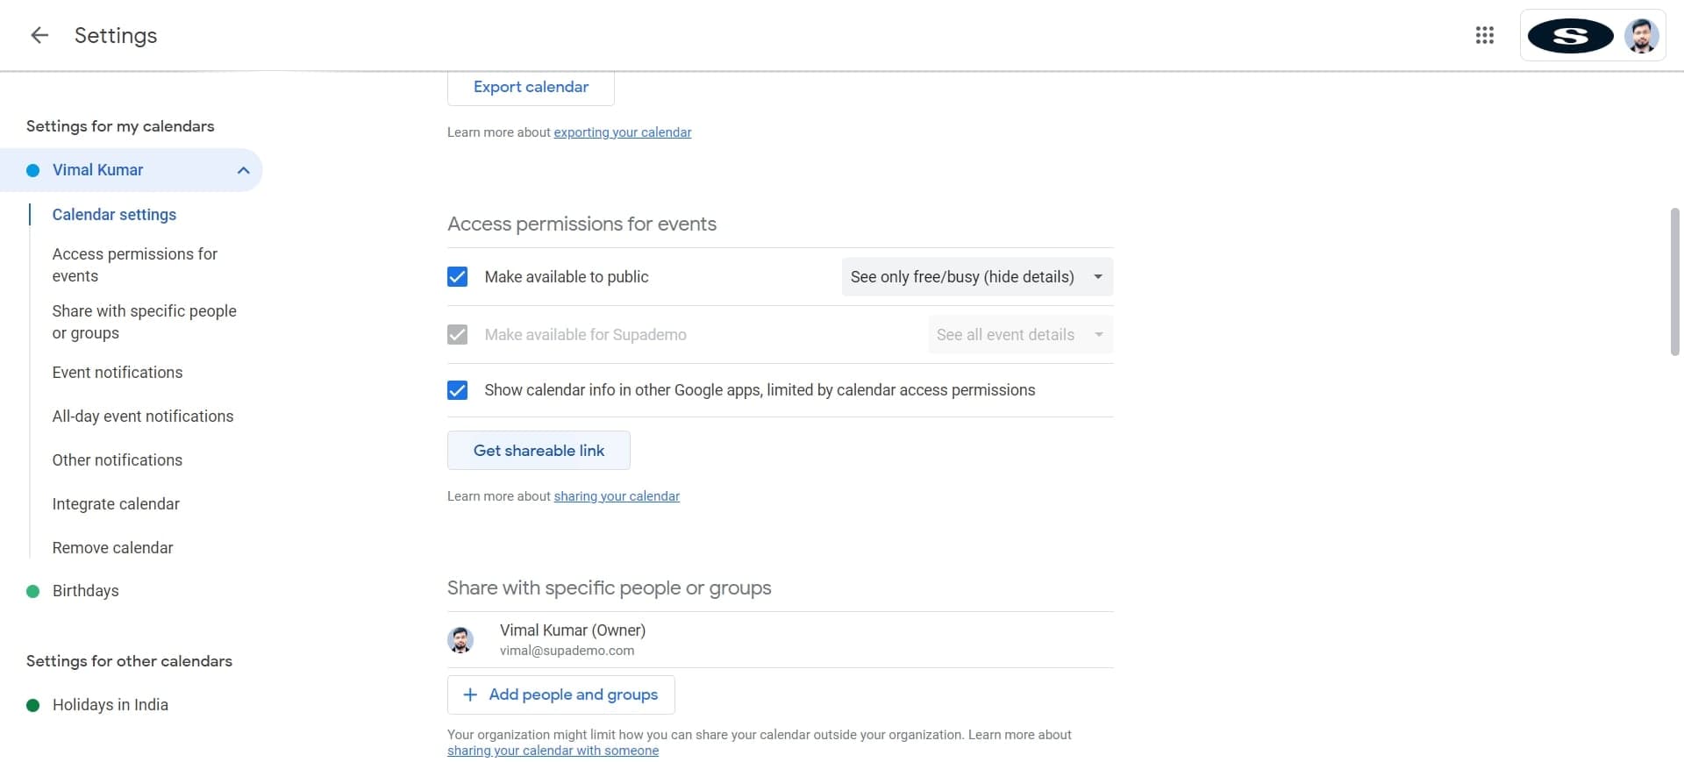
Task: Open the Google apps grid launcher
Action: [1484, 35]
